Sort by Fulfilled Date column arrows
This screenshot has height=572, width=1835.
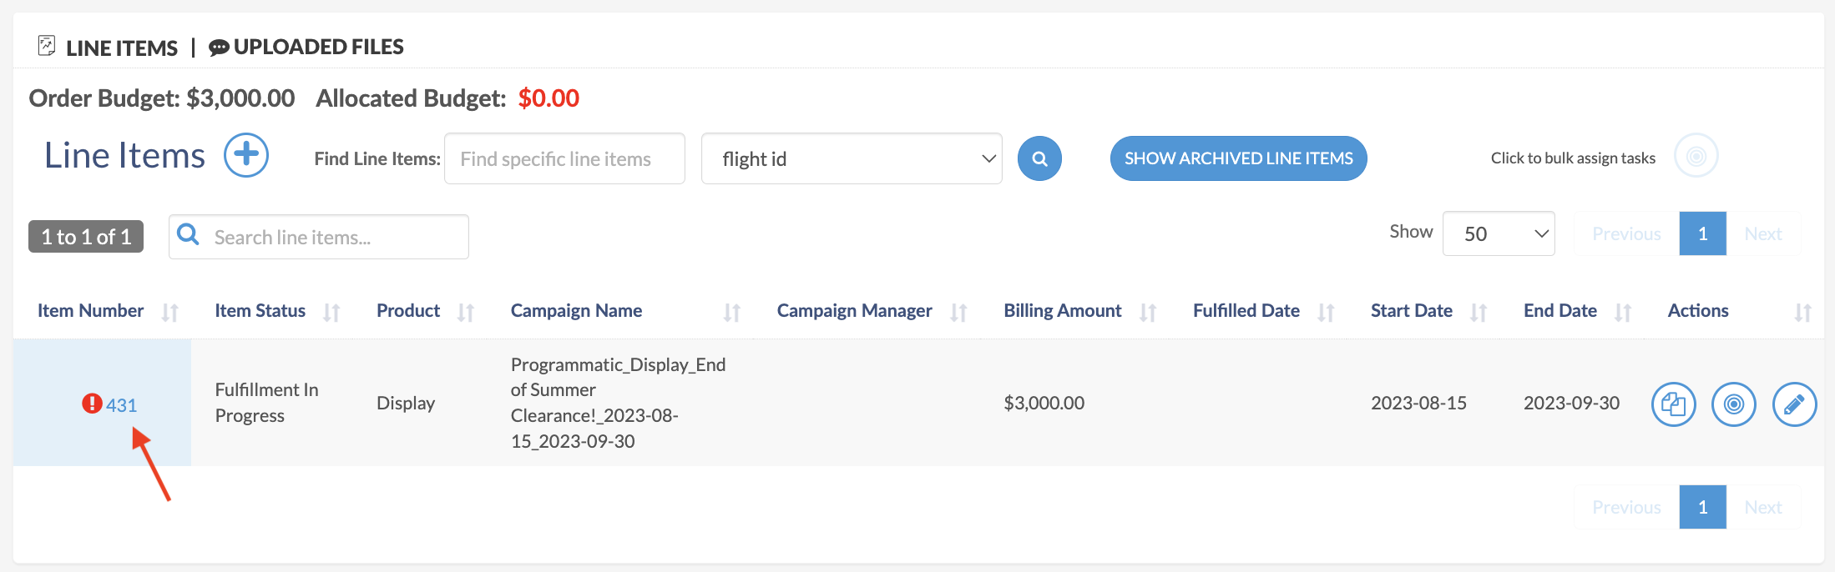tap(1326, 313)
